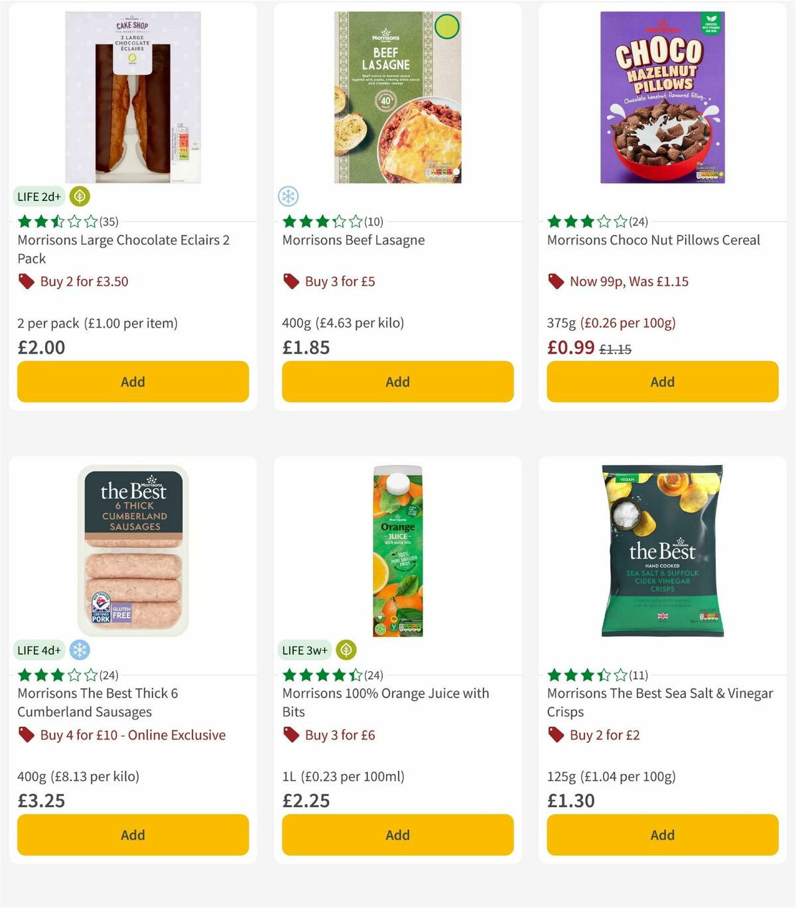Add Morrisons Beef Lasagne to basket

[x=397, y=381]
